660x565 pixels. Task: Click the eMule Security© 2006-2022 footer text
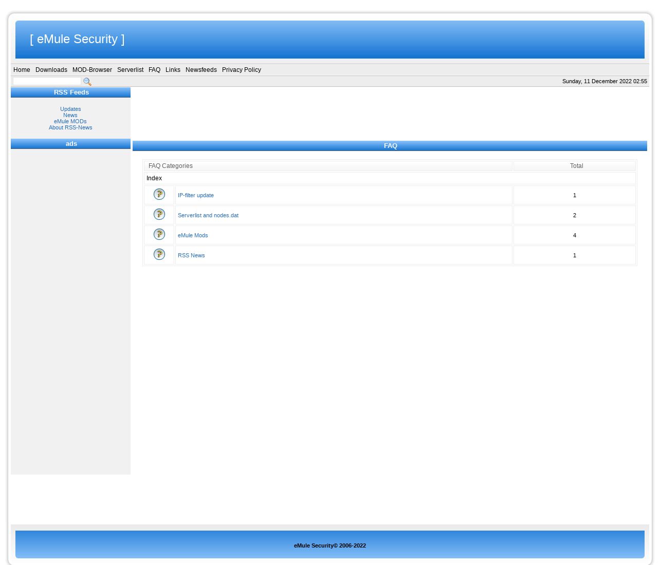330,545
